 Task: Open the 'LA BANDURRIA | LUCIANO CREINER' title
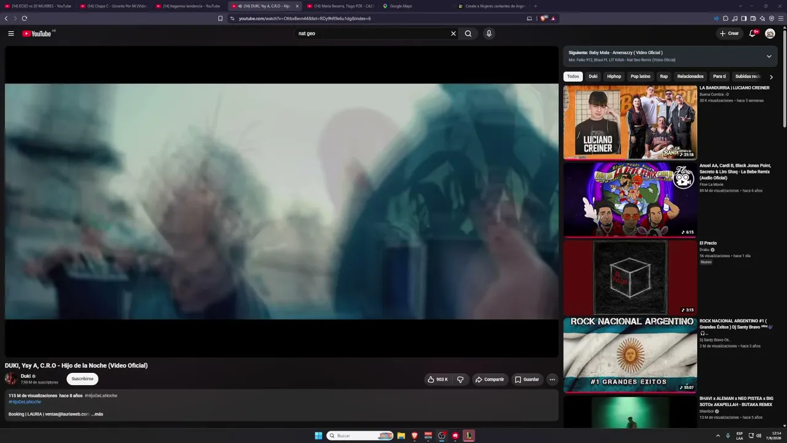point(734,88)
